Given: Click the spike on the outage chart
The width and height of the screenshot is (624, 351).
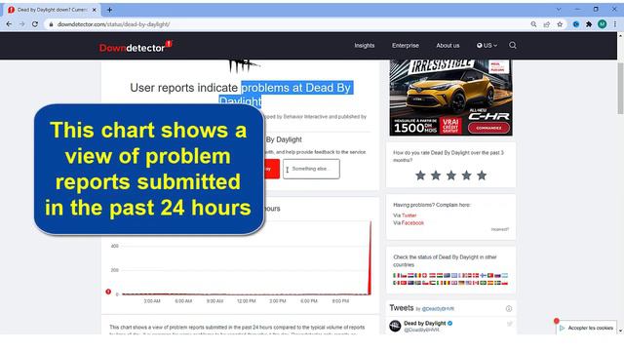Looking at the screenshot, I should tap(370, 257).
